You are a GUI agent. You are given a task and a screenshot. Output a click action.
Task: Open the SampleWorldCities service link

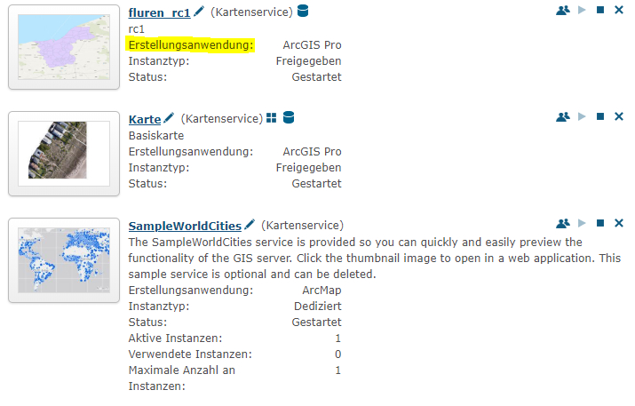pyautogui.click(x=185, y=226)
